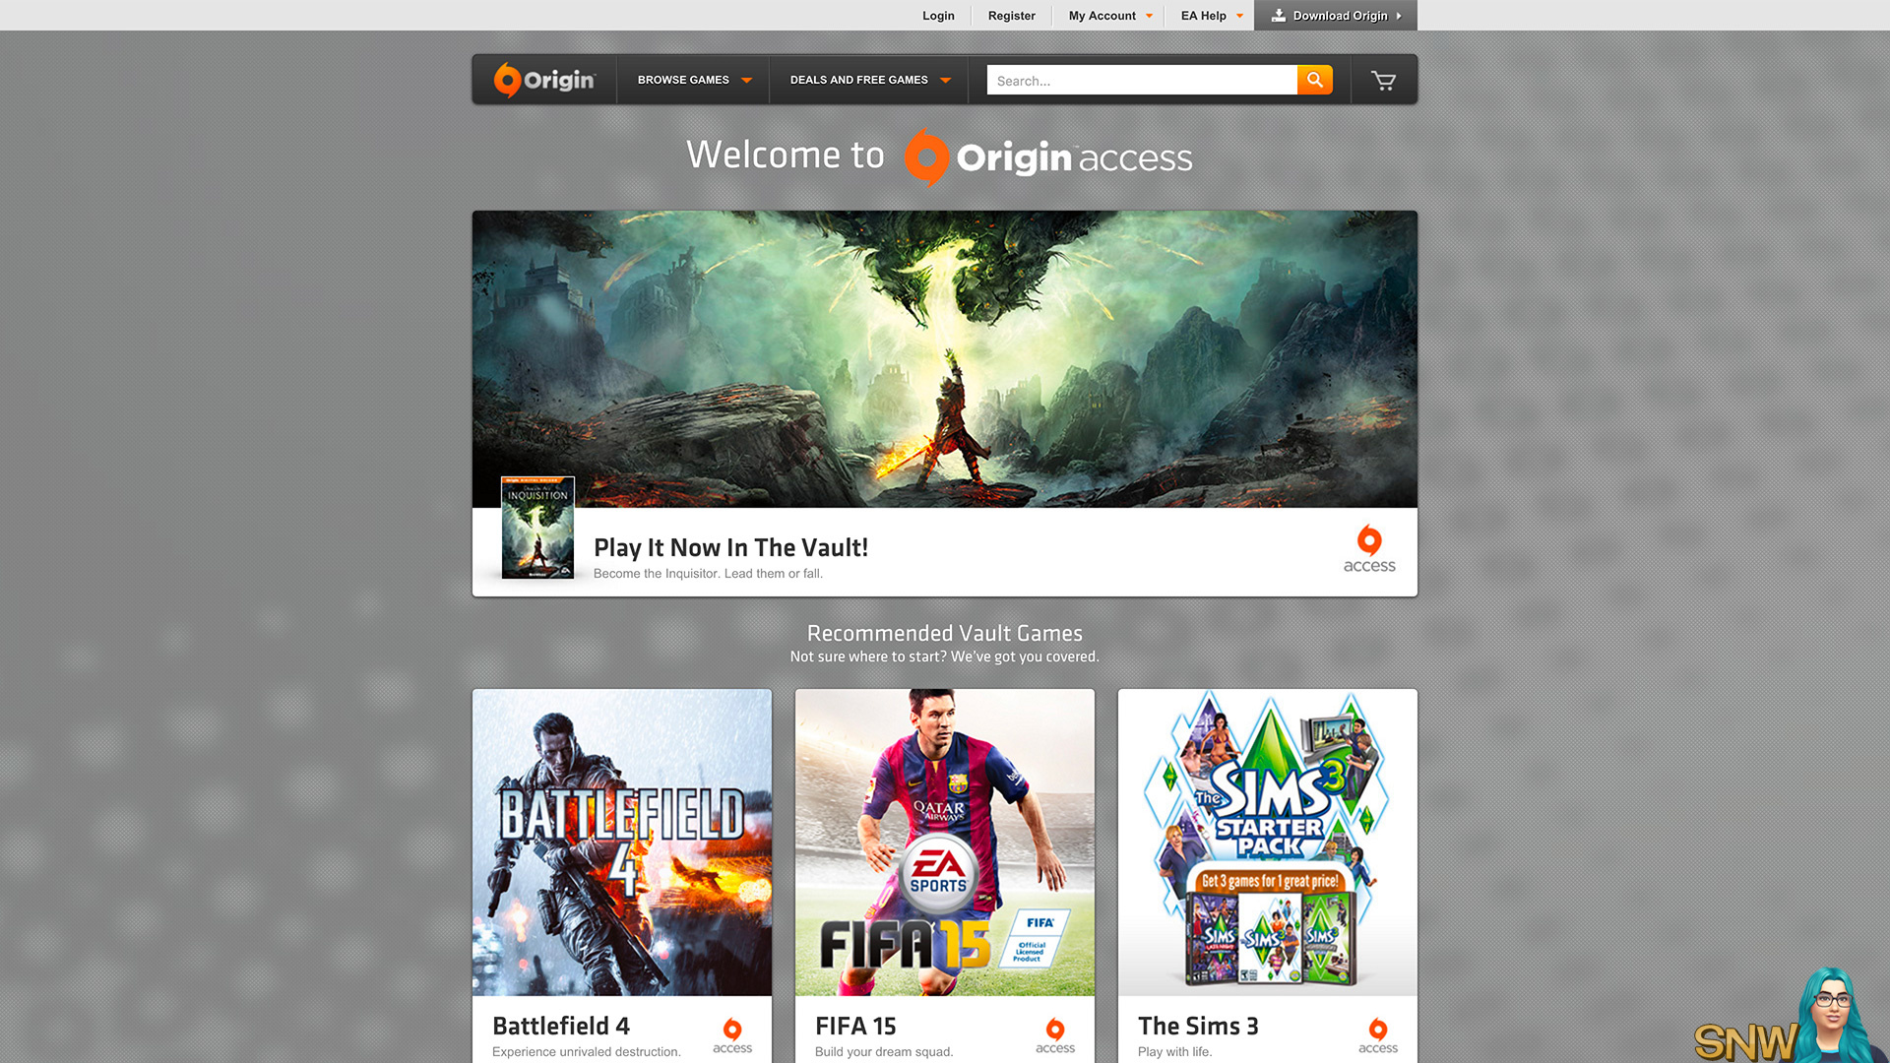Click the search input field
The image size is (1890, 1063).
[x=1142, y=81]
